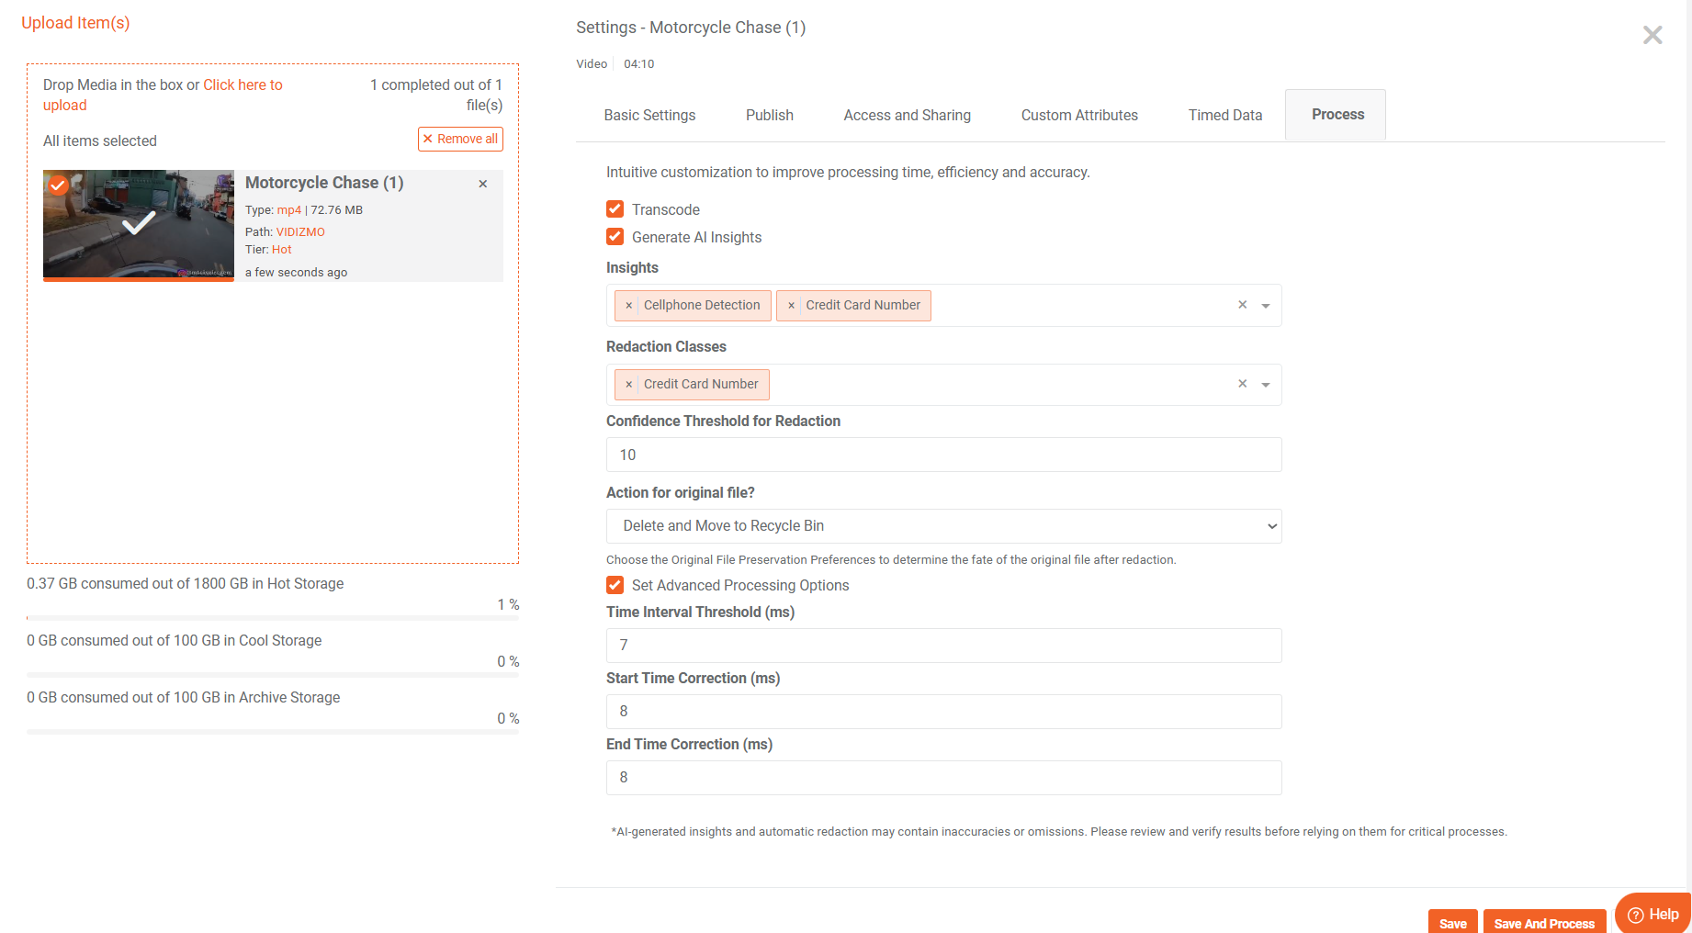Clear all Redaction Classes selections

pos(1242,384)
